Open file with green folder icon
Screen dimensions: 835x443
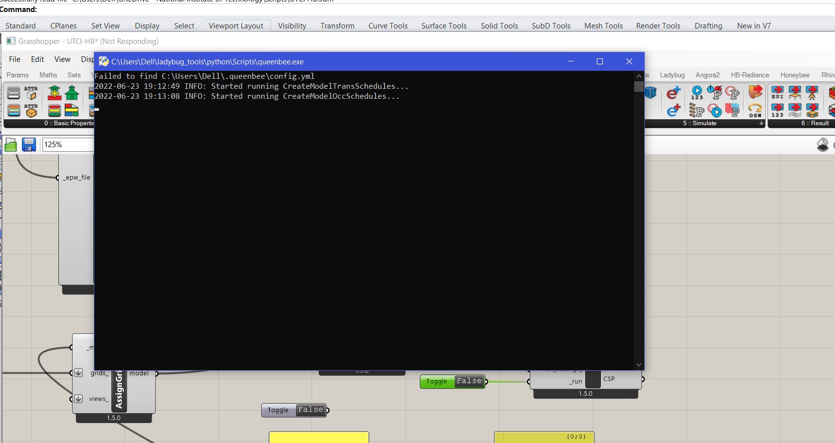(x=10, y=145)
